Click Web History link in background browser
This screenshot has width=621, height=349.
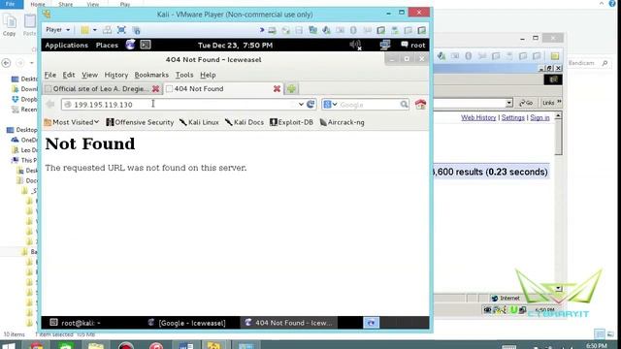478,117
